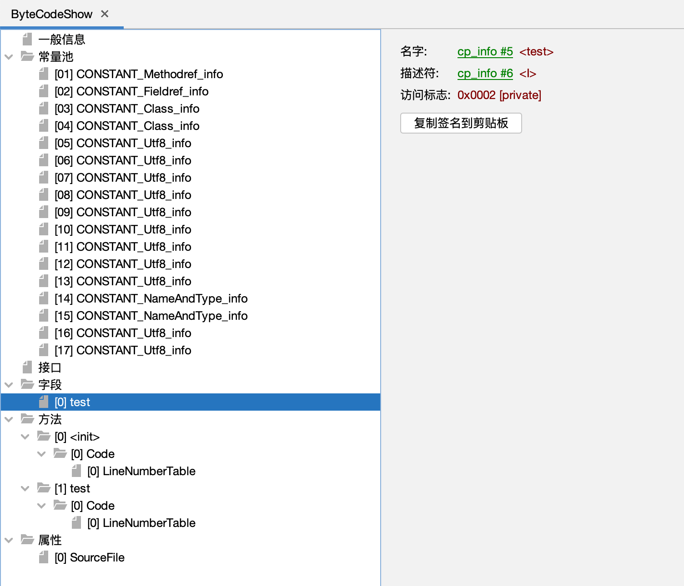Click the file icon beside [0] SourceFile
684x586 pixels.
coord(44,557)
